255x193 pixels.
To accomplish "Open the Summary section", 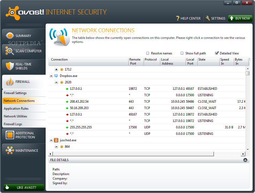I will click(24, 36).
